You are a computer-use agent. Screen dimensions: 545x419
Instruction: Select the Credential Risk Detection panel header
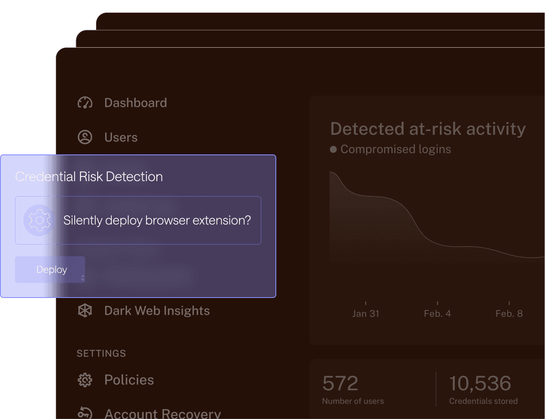[89, 177]
